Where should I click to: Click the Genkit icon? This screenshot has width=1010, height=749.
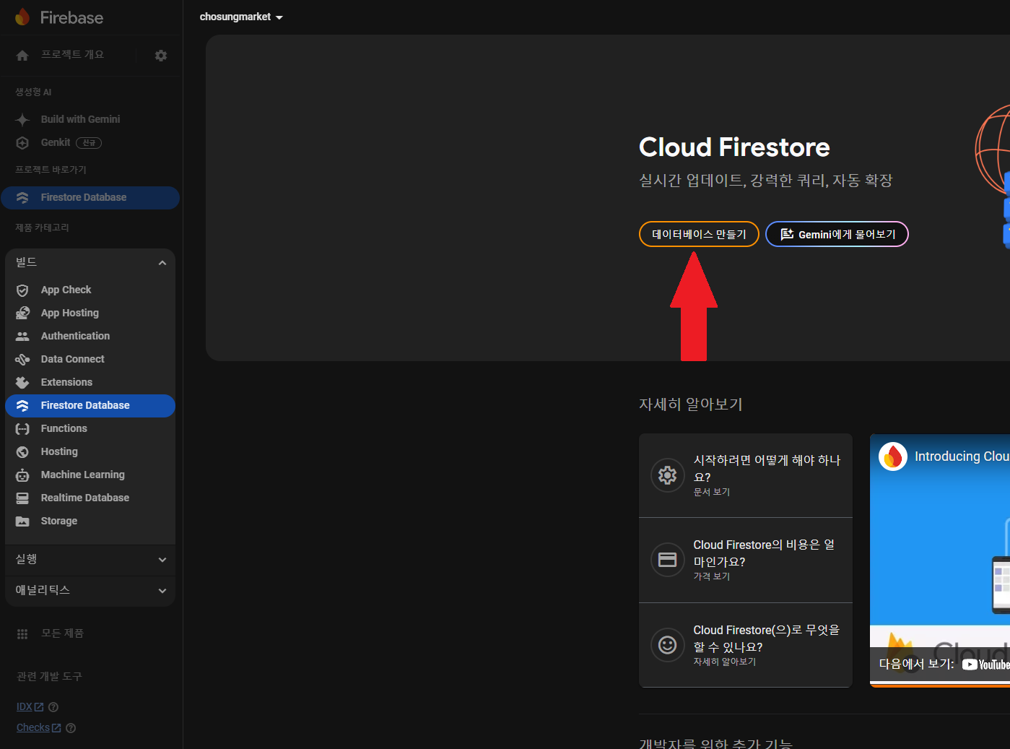[x=22, y=143]
